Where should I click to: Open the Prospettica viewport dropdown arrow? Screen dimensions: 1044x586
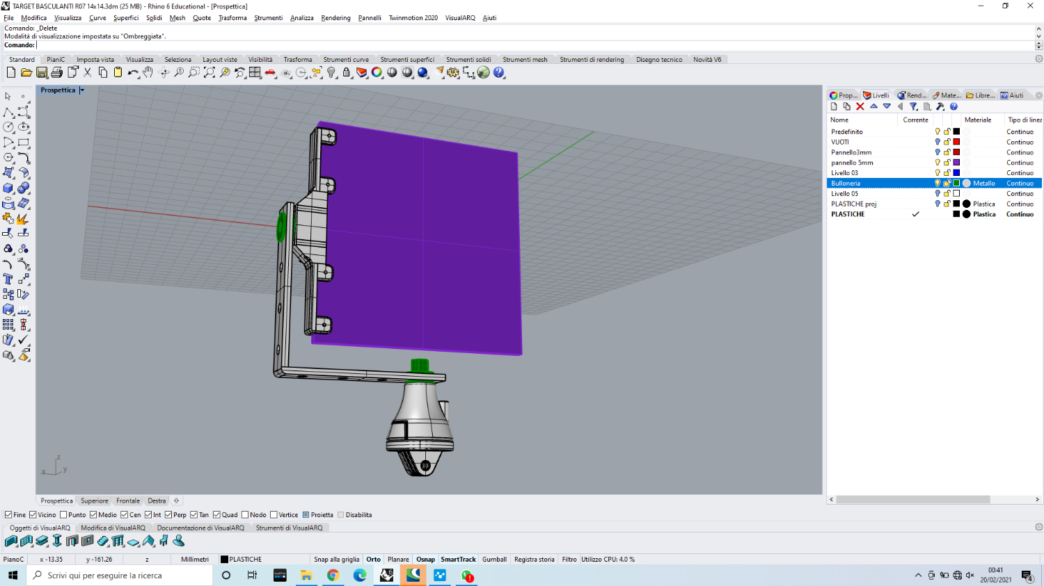click(x=81, y=90)
